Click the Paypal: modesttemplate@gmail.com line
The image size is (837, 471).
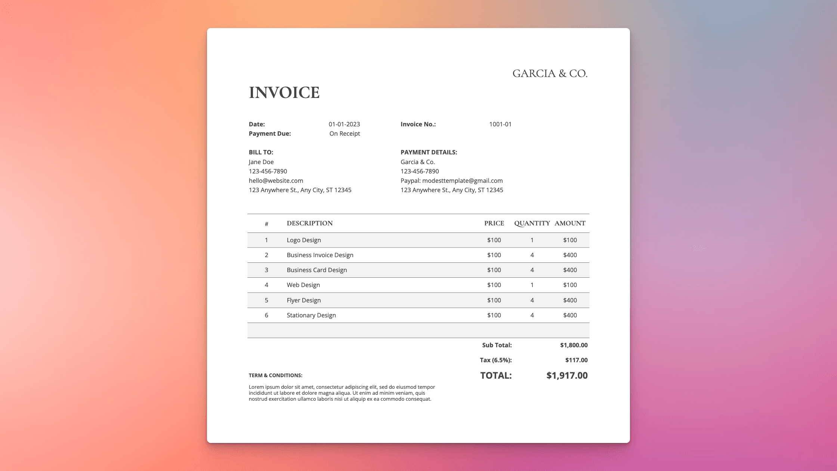[x=452, y=181]
